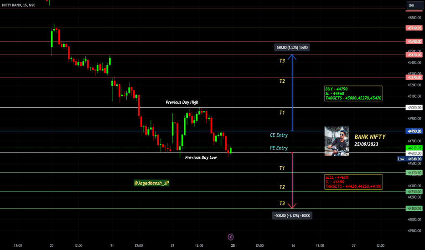Click the date 27 on time axis
425x250 pixels.
coord(354,245)
